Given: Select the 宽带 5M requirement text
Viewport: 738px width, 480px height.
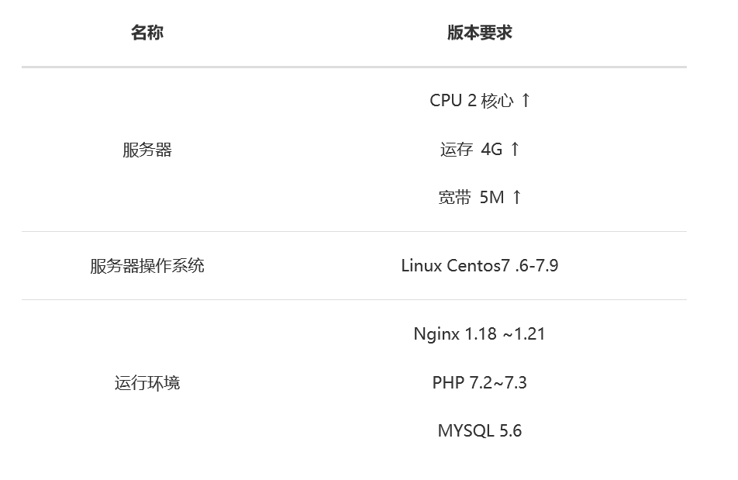Looking at the screenshot, I should tap(471, 197).
